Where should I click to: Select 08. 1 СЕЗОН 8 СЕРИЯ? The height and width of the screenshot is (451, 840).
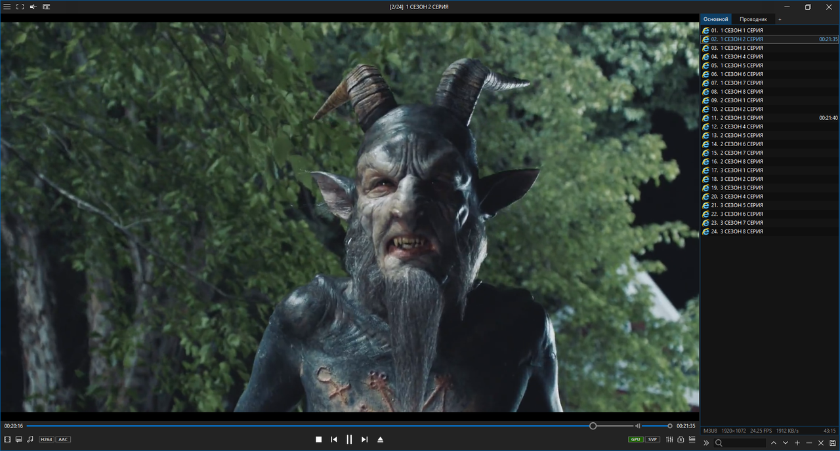[770, 92]
